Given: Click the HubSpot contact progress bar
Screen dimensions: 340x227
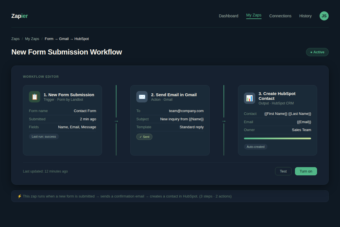Looking at the screenshot, I should click(277, 138).
